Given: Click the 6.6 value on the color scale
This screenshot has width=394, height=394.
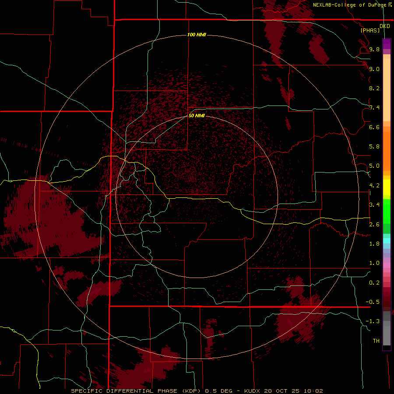Looking at the screenshot, I should pos(374,127).
